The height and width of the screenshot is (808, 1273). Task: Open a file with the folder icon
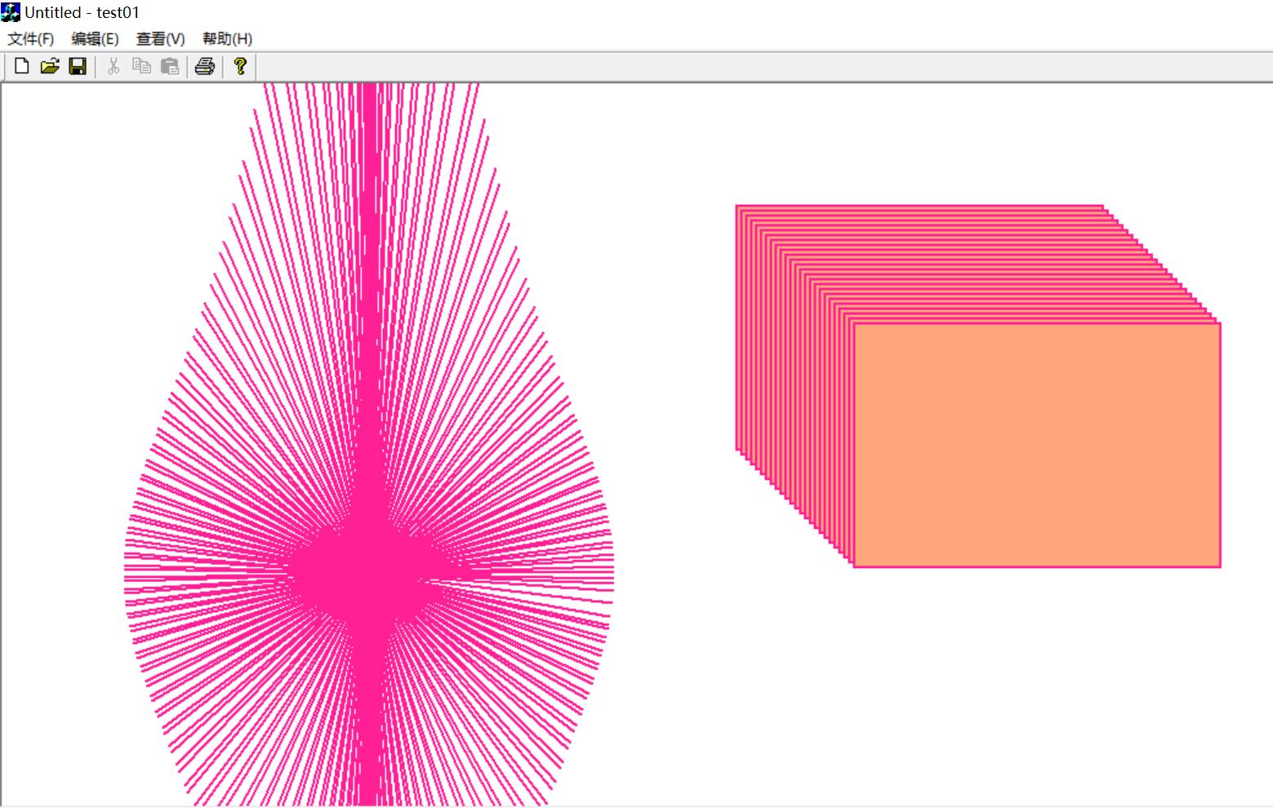point(50,67)
